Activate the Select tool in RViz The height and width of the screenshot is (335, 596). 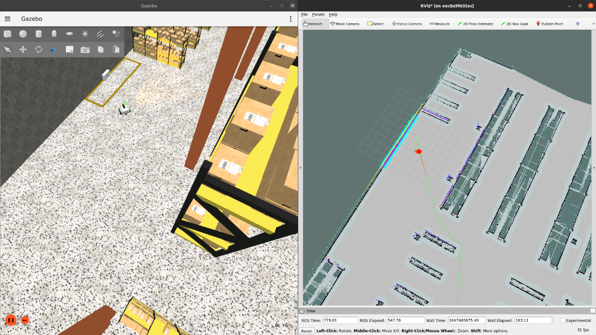coord(375,24)
